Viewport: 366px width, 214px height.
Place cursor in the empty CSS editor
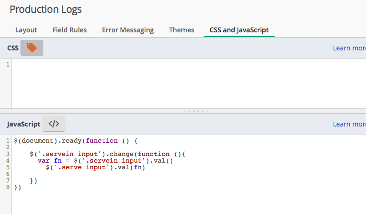tap(186, 83)
